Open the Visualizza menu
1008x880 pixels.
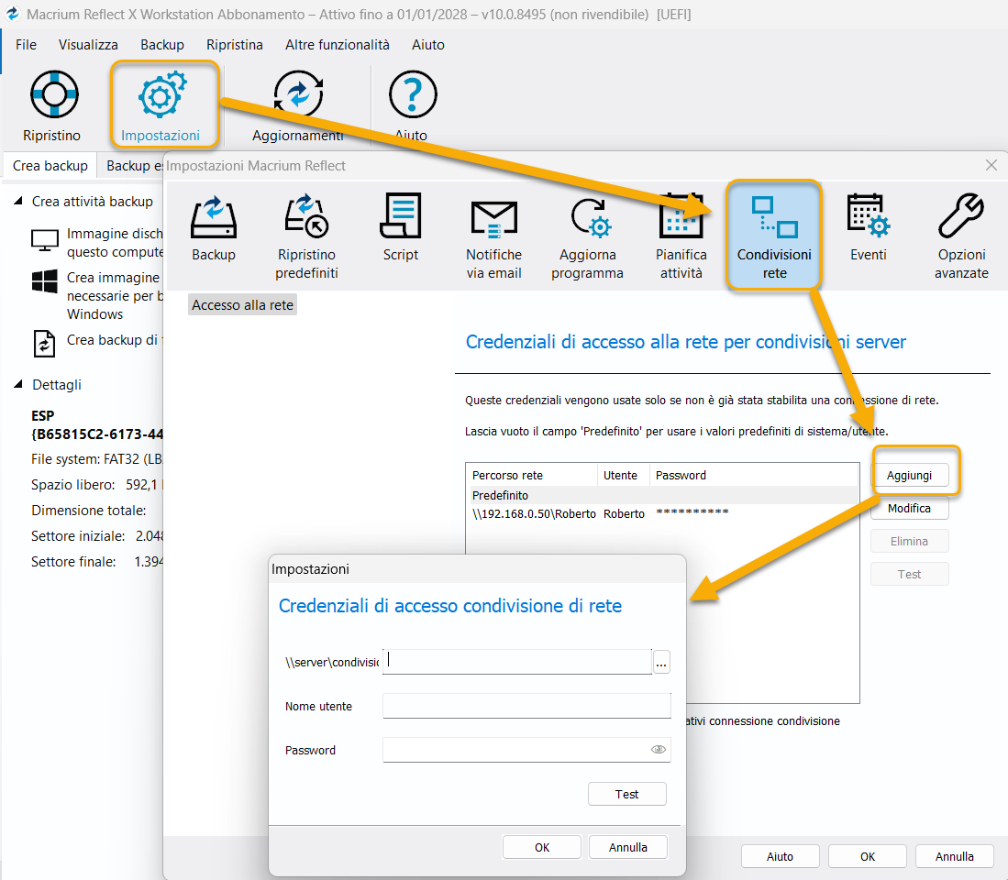tap(88, 44)
